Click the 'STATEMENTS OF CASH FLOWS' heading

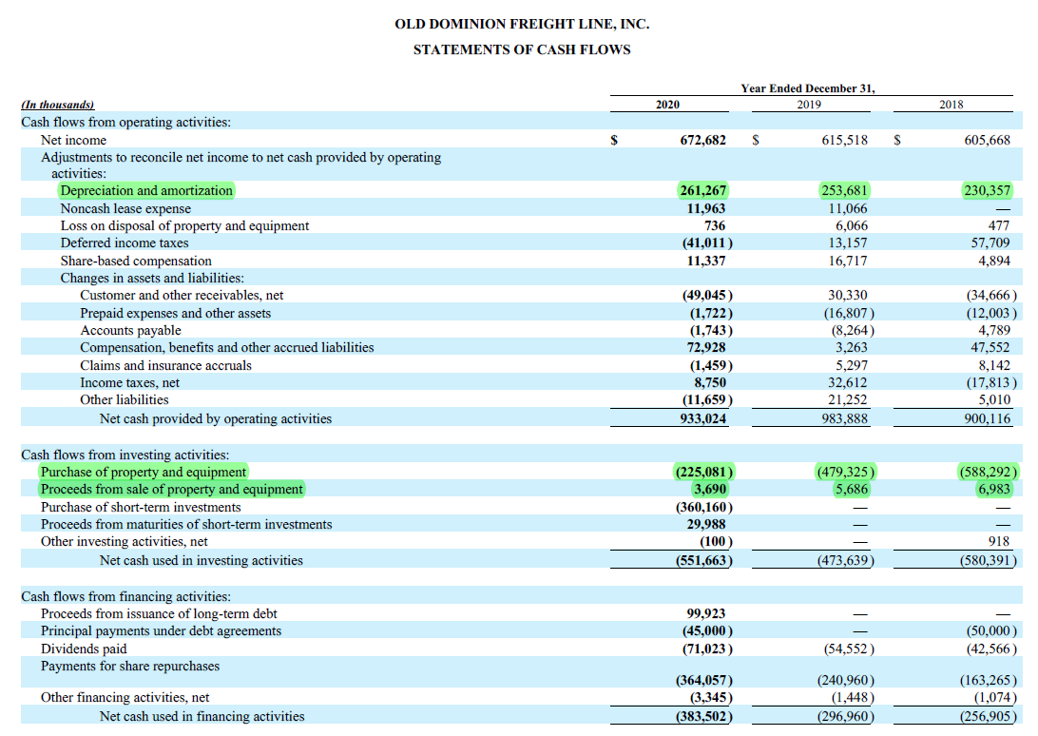[522, 49]
